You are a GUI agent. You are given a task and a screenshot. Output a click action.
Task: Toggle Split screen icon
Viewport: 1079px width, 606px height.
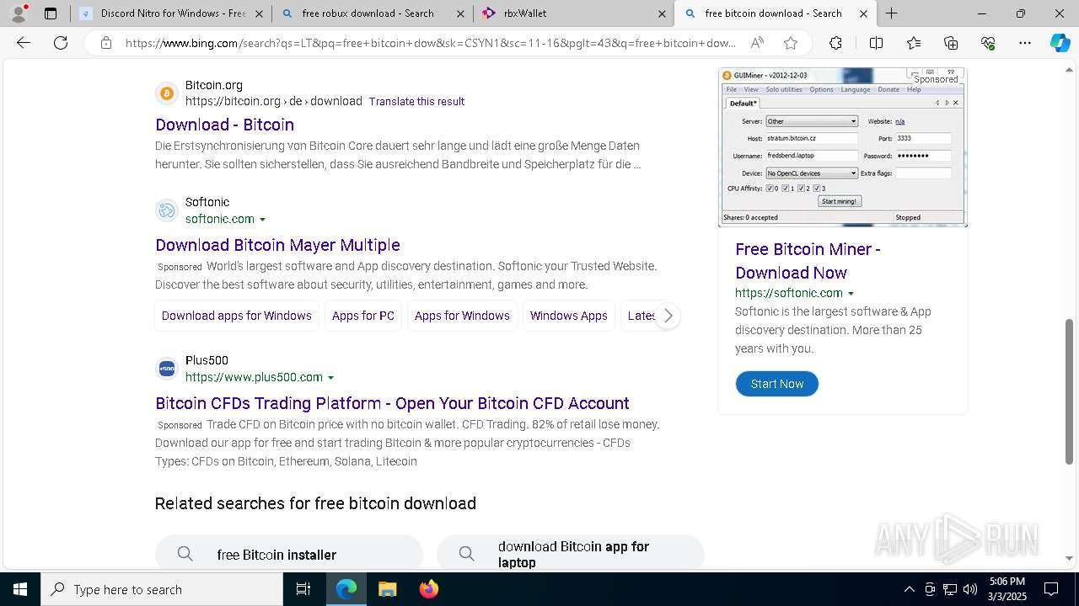coord(876,43)
